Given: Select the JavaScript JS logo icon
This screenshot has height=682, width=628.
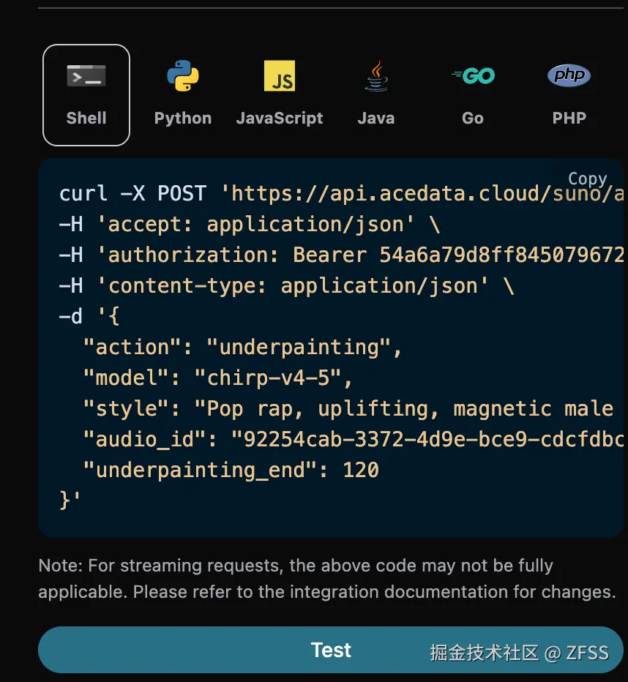Looking at the screenshot, I should tap(280, 75).
